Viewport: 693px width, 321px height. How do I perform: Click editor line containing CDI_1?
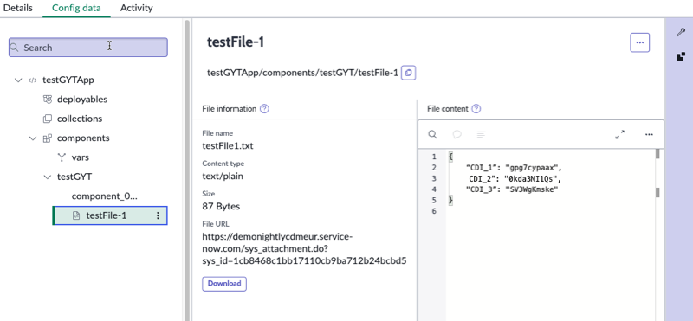click(514, 168)
